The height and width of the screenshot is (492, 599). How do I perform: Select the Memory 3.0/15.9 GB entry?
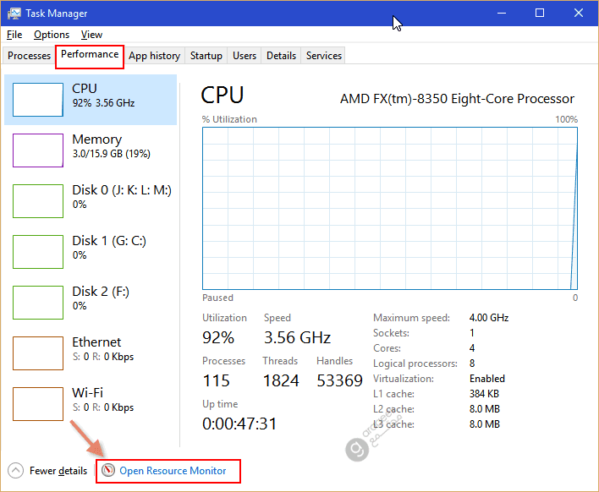(91, 150)
